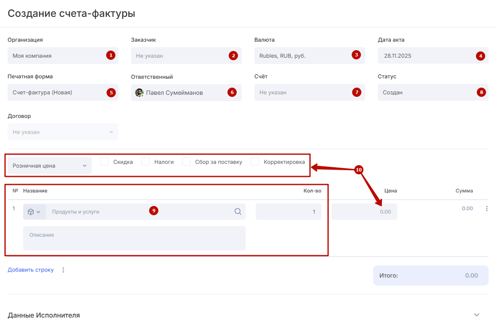Open three-dot menu next to Добавить строку
This screenshot has width=497, height=326.
click(64, 270)
